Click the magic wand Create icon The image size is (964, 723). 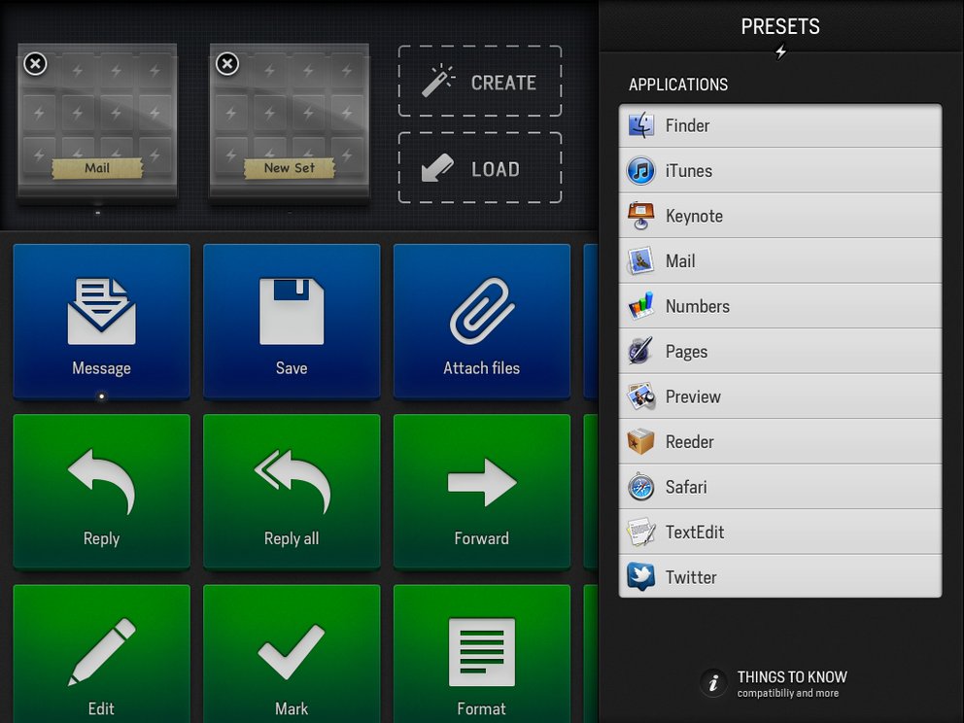point(437,81)
